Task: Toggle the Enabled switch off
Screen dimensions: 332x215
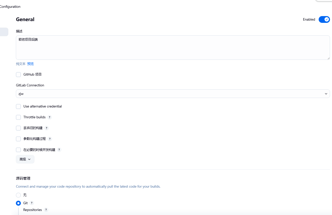Action: pos(324,19)
